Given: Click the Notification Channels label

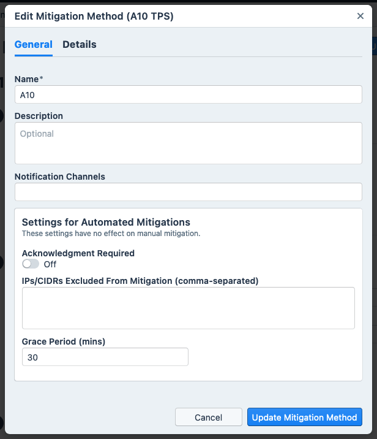Looking at the screenshot, I should tap(60, 177).
